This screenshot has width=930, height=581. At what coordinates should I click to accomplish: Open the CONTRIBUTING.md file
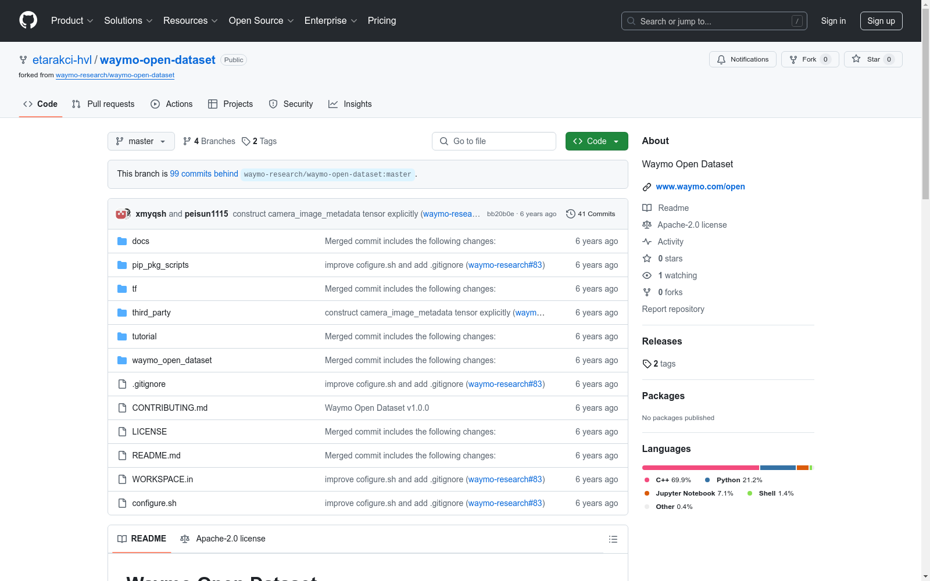[x=170, y=408]
